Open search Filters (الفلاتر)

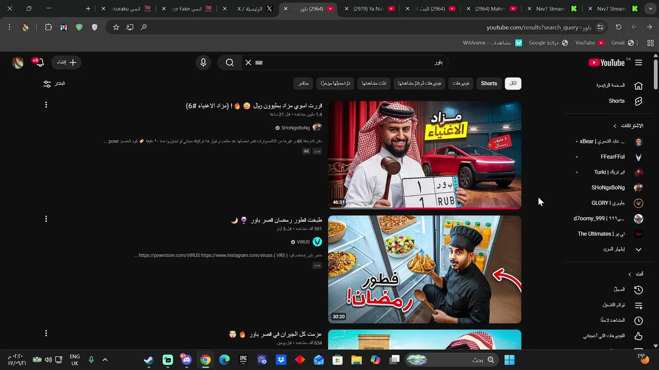point(55,84)
